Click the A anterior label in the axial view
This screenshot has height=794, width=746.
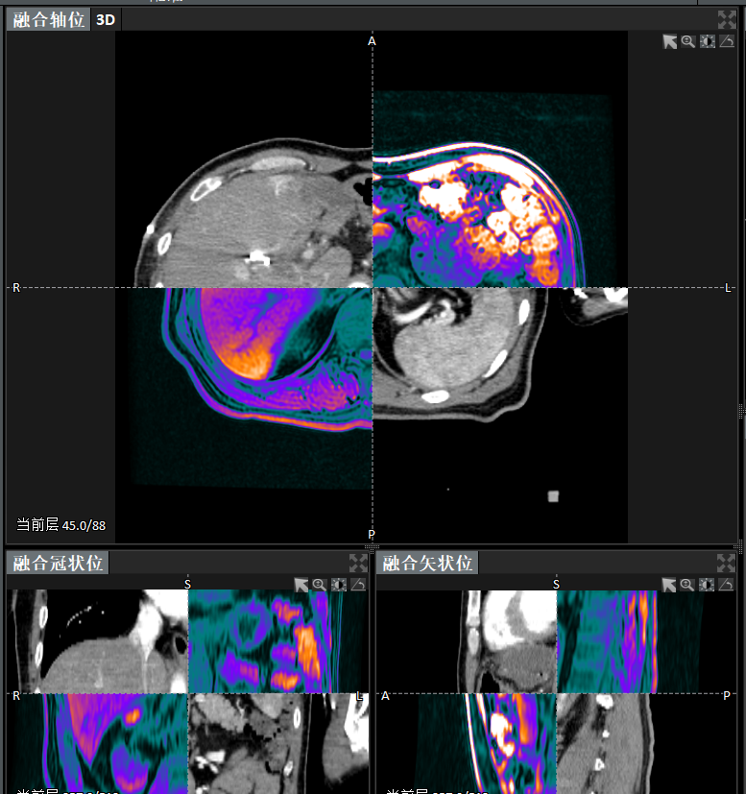[372, 41]
